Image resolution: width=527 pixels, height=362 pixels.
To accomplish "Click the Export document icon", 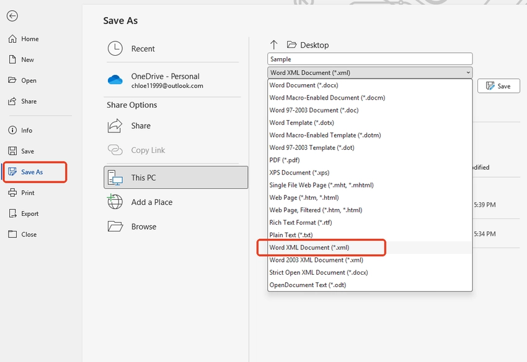I will (x=12, y=213).
